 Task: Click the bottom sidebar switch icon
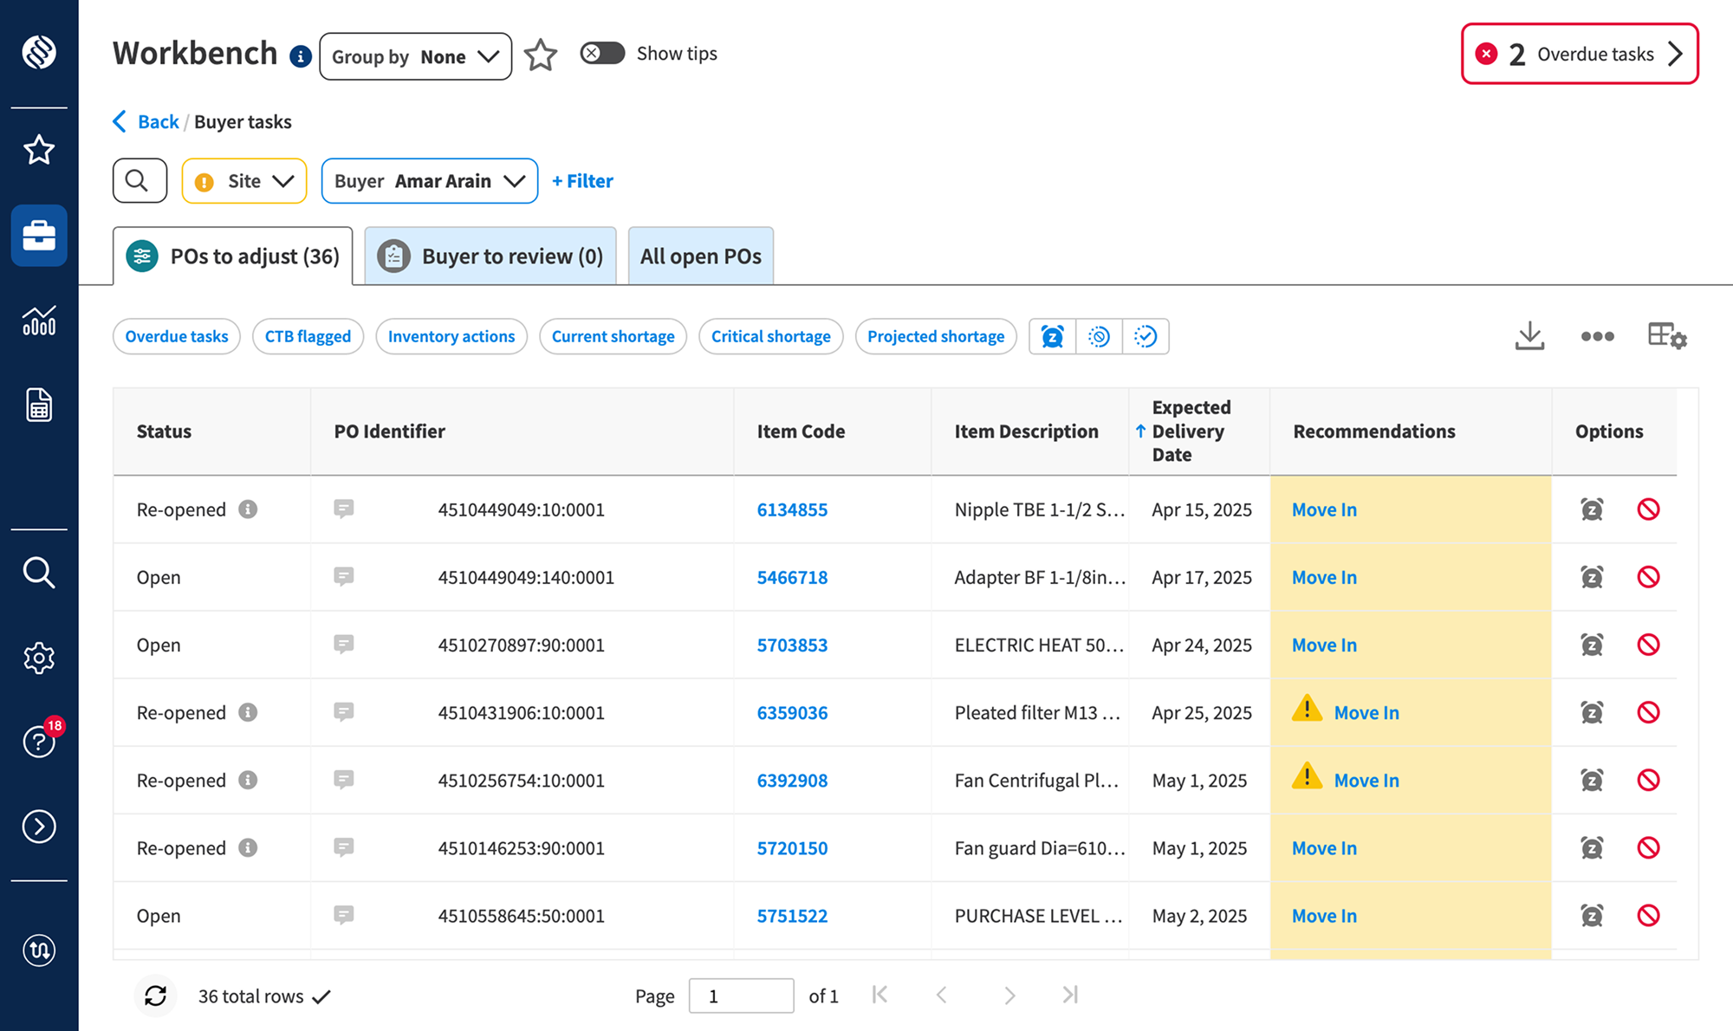pyautogui.click(x=39, y=950)
